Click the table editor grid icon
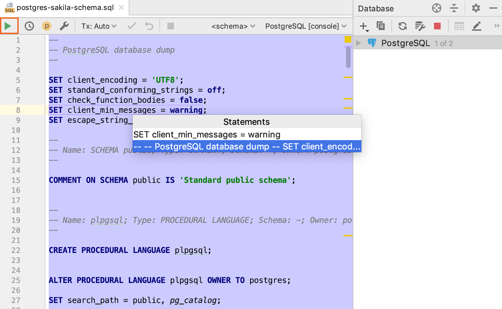Viewport: 502px width, 309px height. (x=459, y=26)
